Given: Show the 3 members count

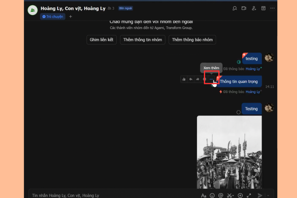Looking at the screenshot, I should coord(111,8).
